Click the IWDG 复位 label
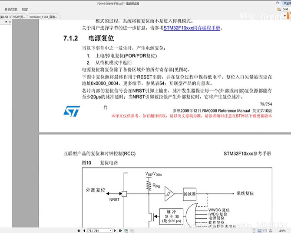Viewport: 291px width, 233px height. pyautogui.click(x=218, y=214)
